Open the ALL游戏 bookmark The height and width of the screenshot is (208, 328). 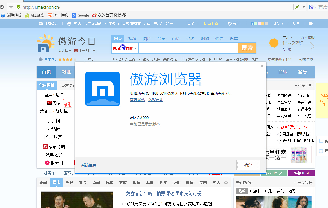[x=35, y=15]
